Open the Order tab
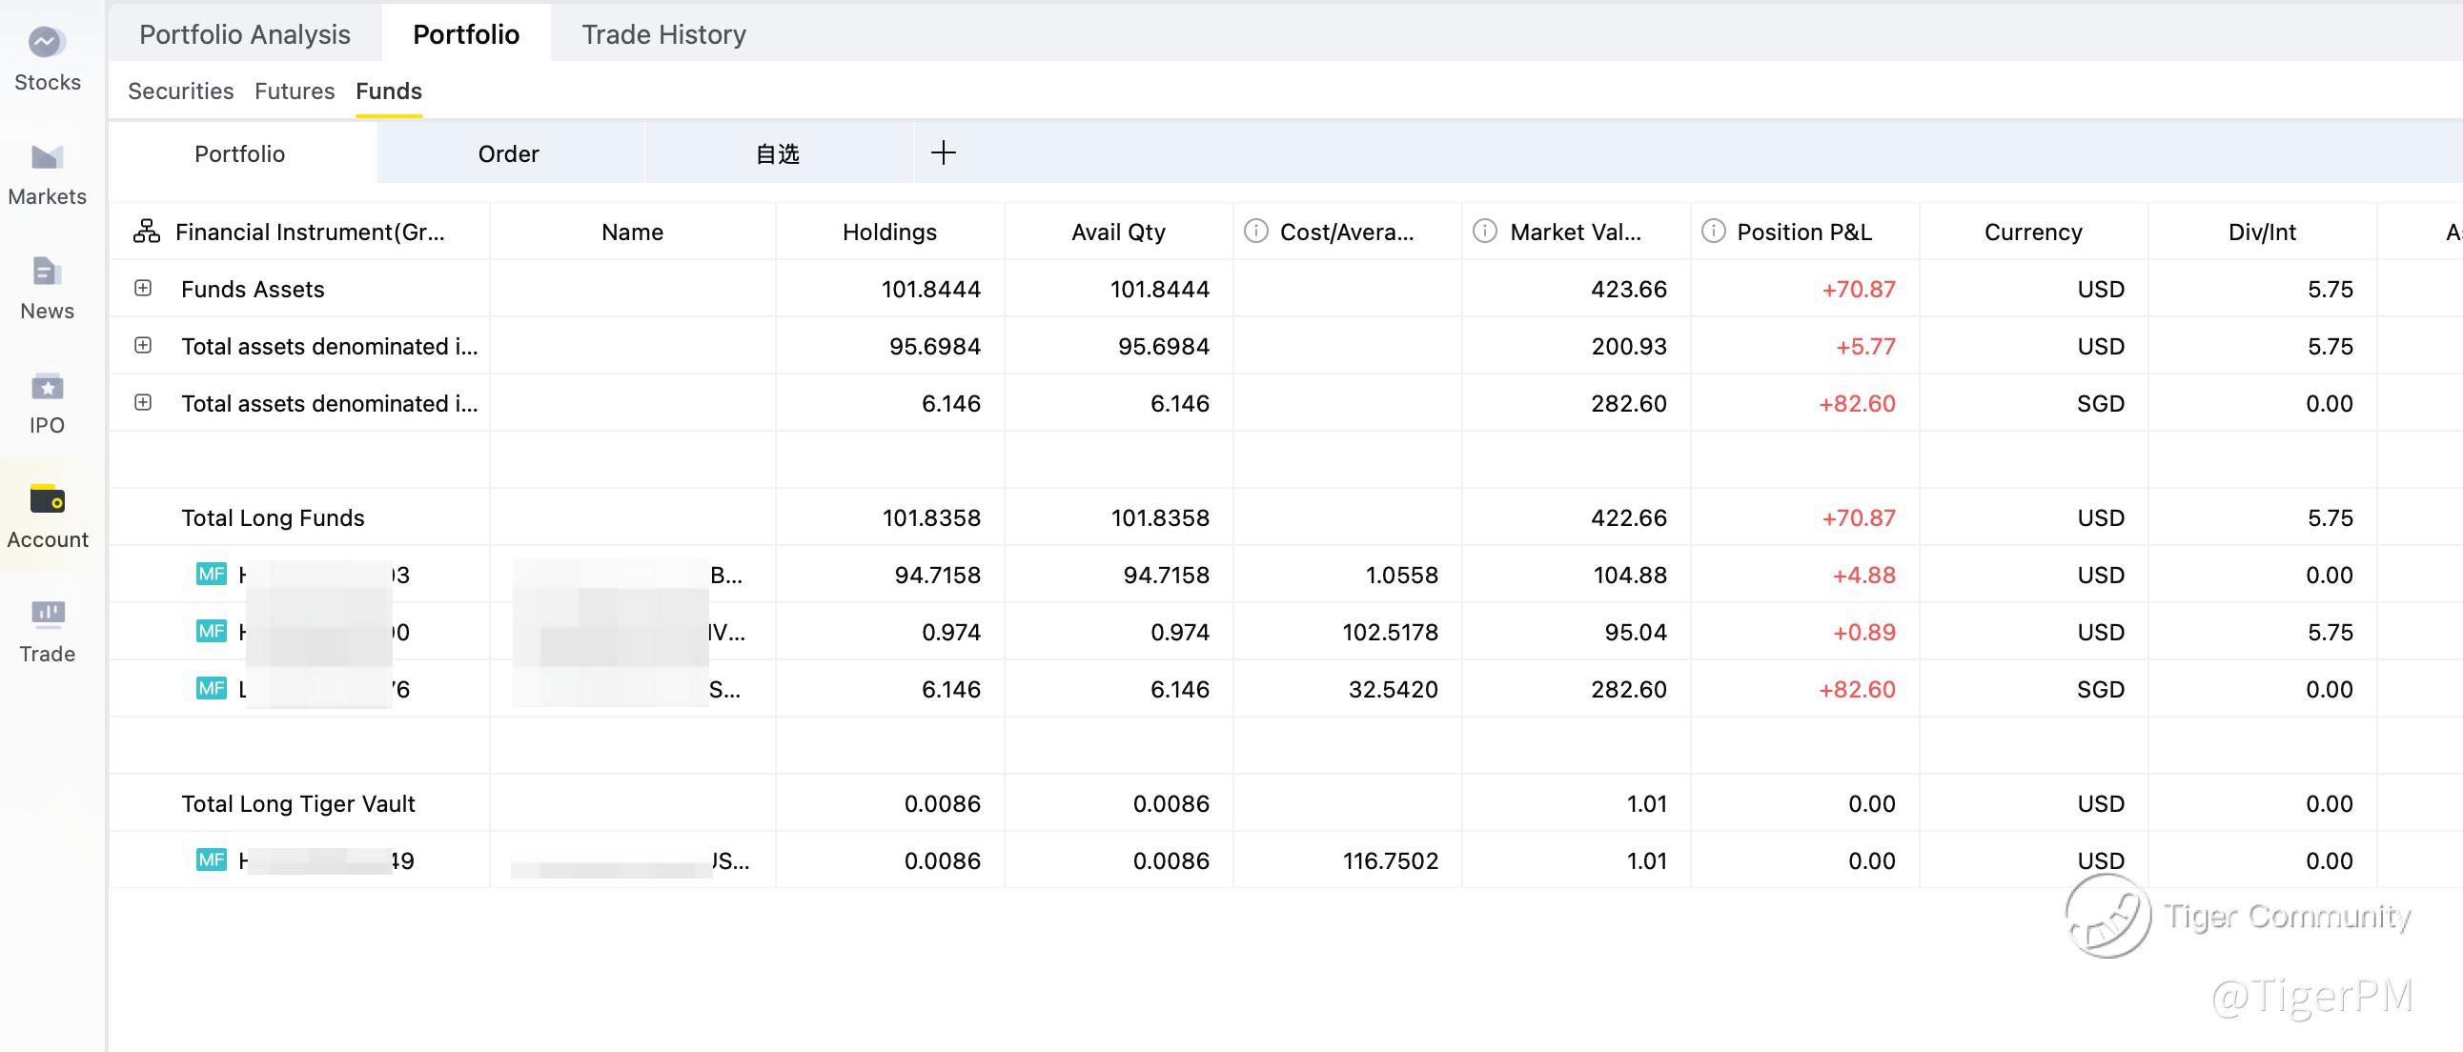This screenshot has height=1052, width=2463. (x=508, y=153)
